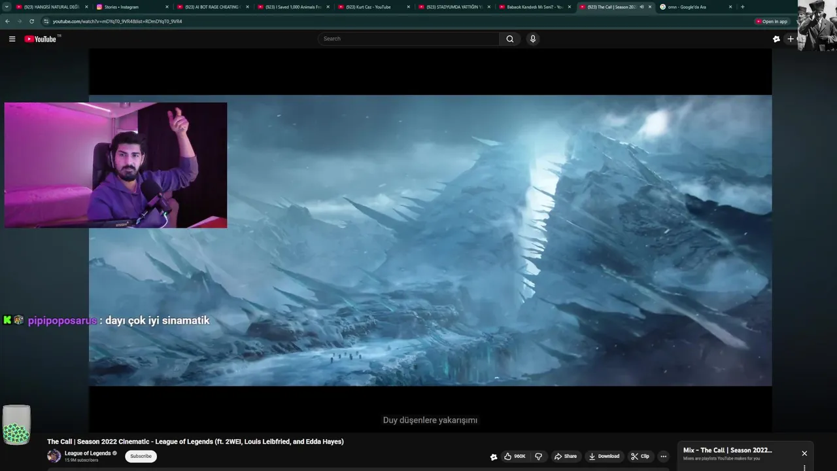Reload the page
Screen dimensions: 837x471
point(31,21)
